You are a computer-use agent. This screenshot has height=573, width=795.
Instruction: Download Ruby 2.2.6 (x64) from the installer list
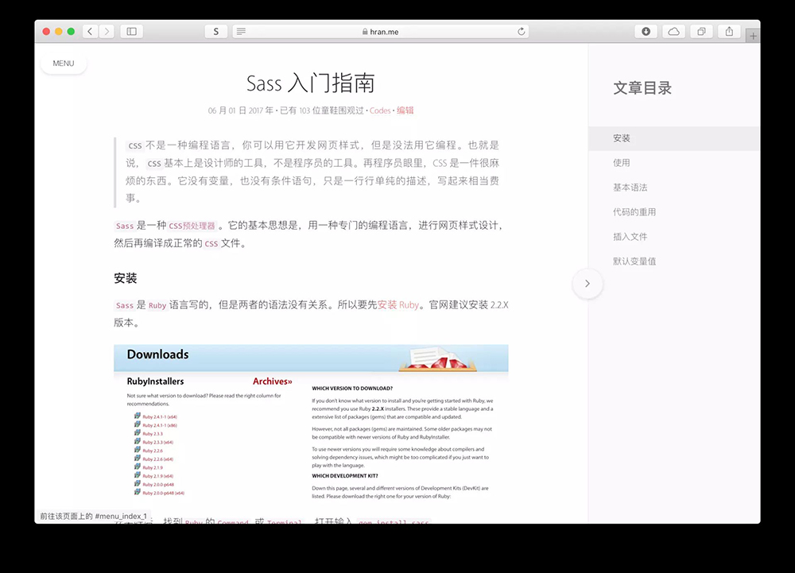point(159,459)
